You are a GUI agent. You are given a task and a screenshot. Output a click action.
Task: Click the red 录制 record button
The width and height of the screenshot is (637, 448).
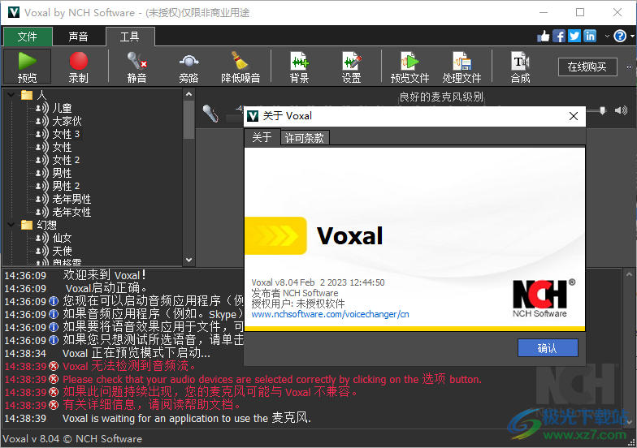coord(78,67)
